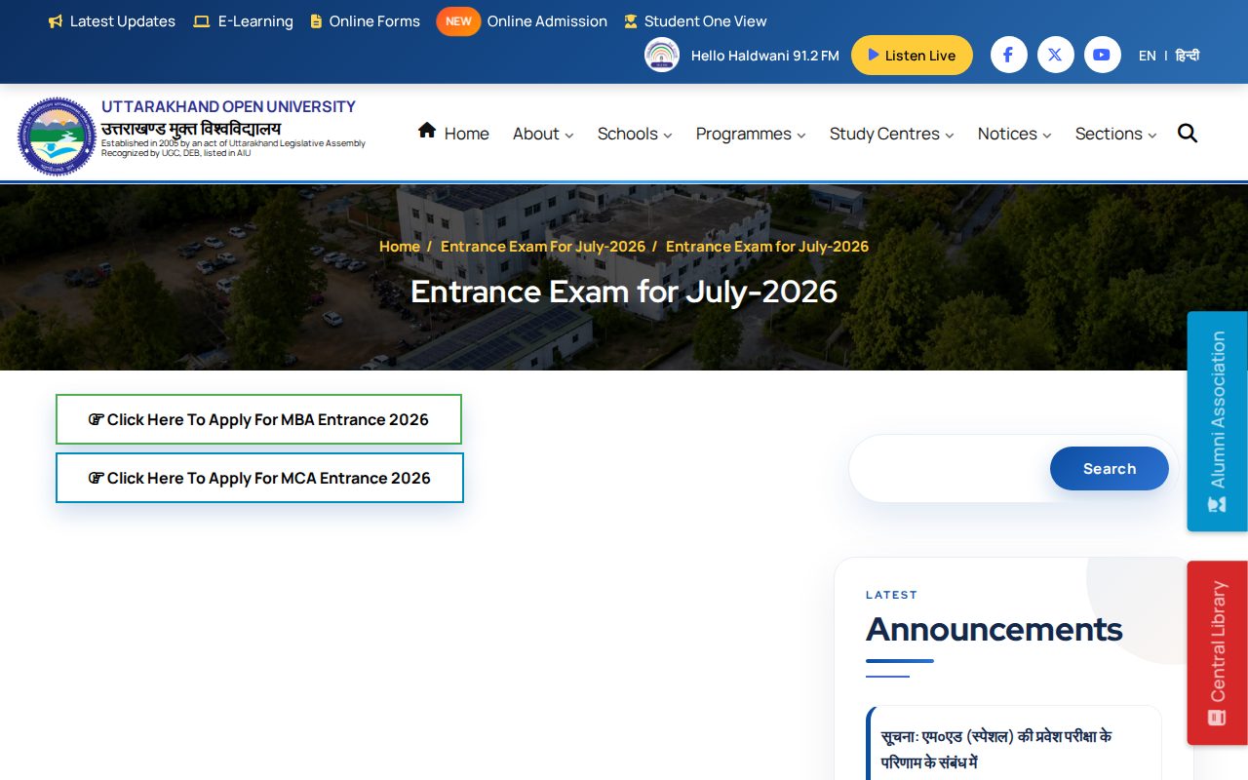Expand the Schools dropdown

[635, 134]
